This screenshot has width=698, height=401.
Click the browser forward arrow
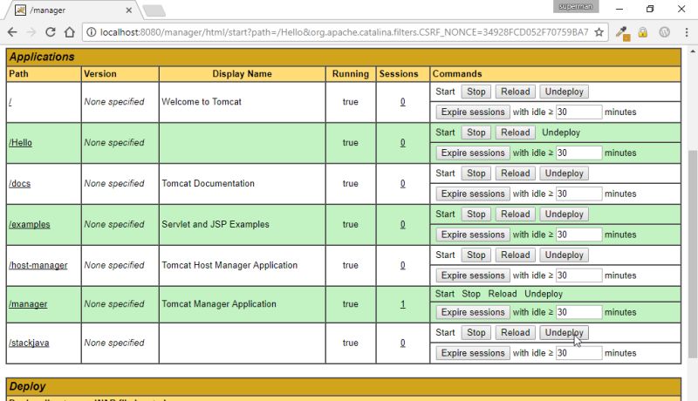click(31, 32)
